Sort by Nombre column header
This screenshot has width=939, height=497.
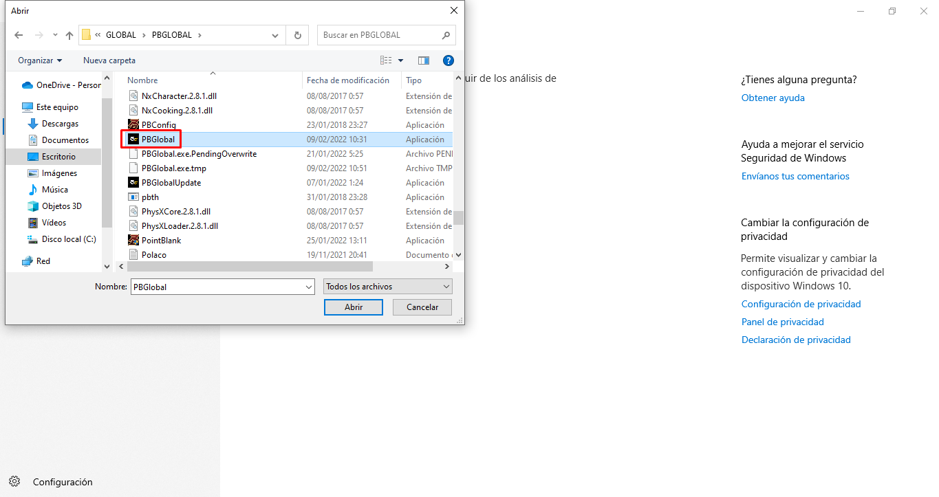[142, 80]
